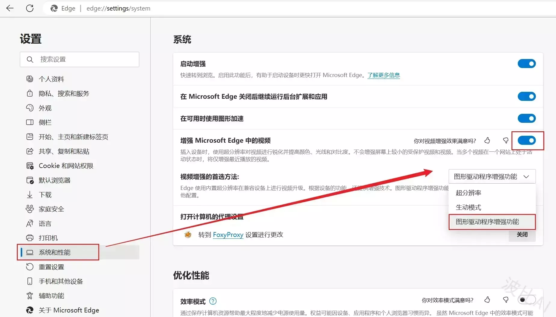The width and height of the screenshot is (556, 317).
Task: Click the 侧栏 sidebar icon
Action: 30,122
